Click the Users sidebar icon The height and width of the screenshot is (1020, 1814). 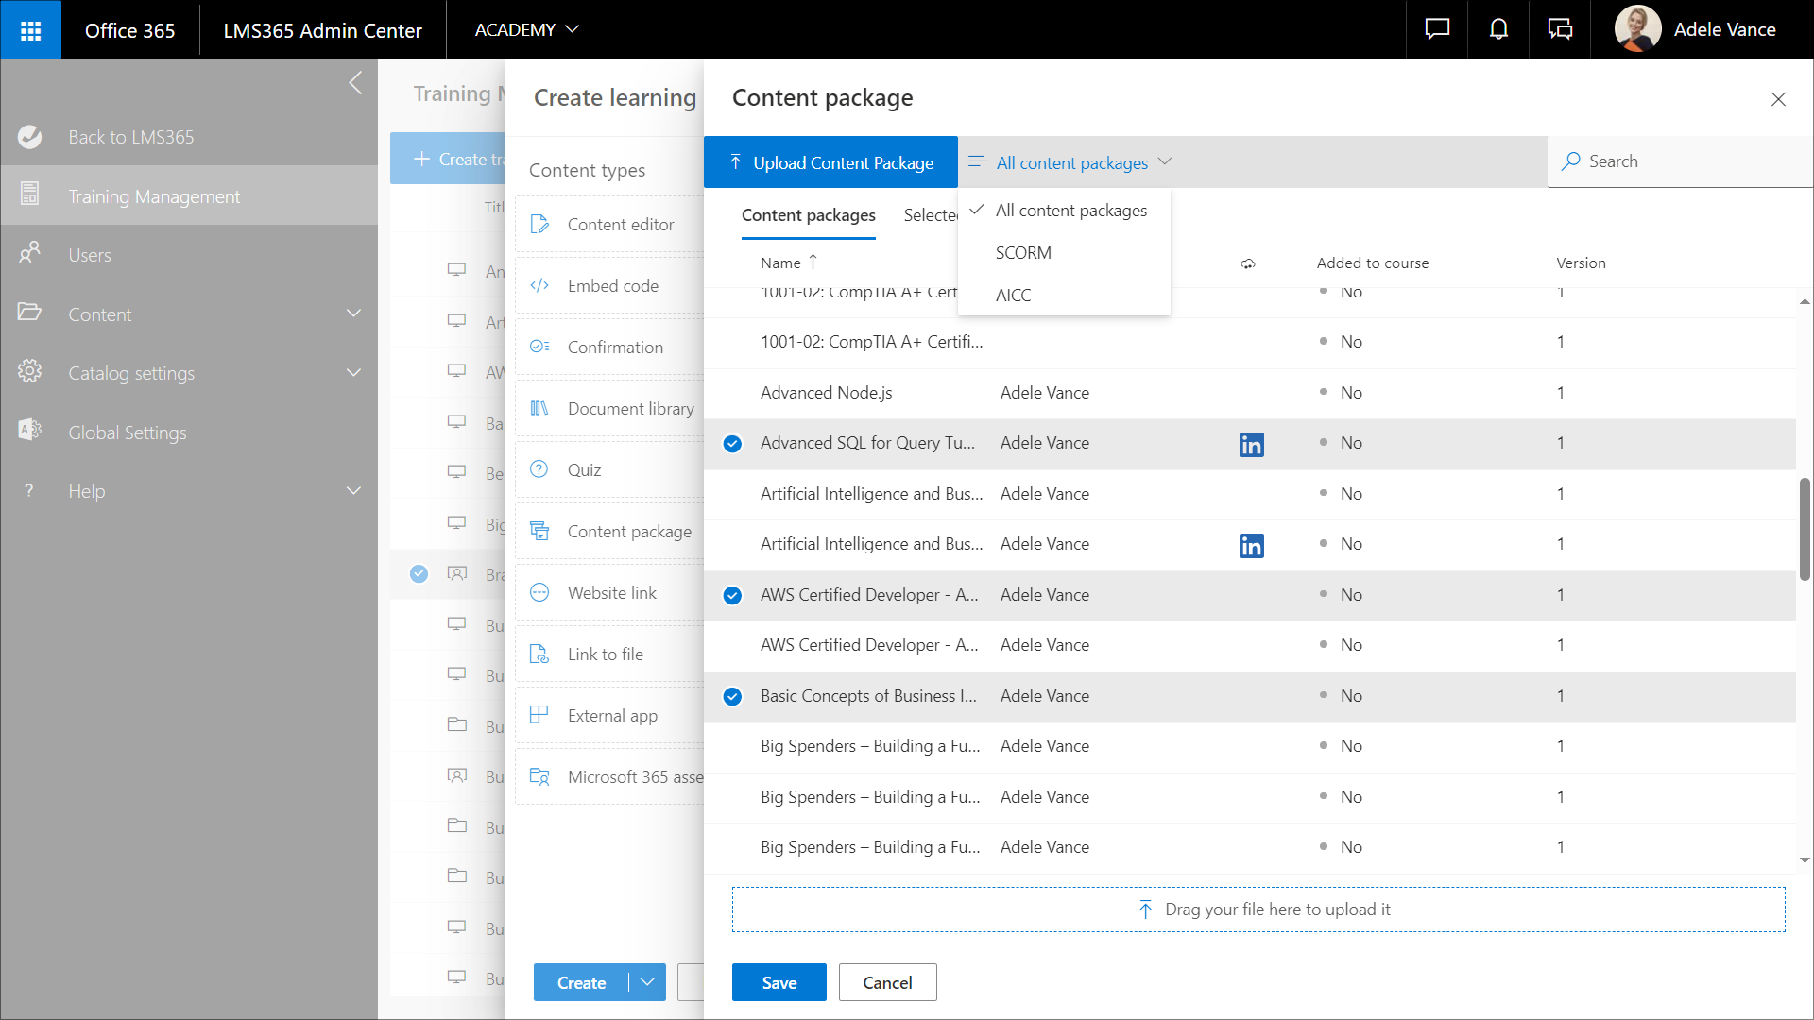(29, 253)
